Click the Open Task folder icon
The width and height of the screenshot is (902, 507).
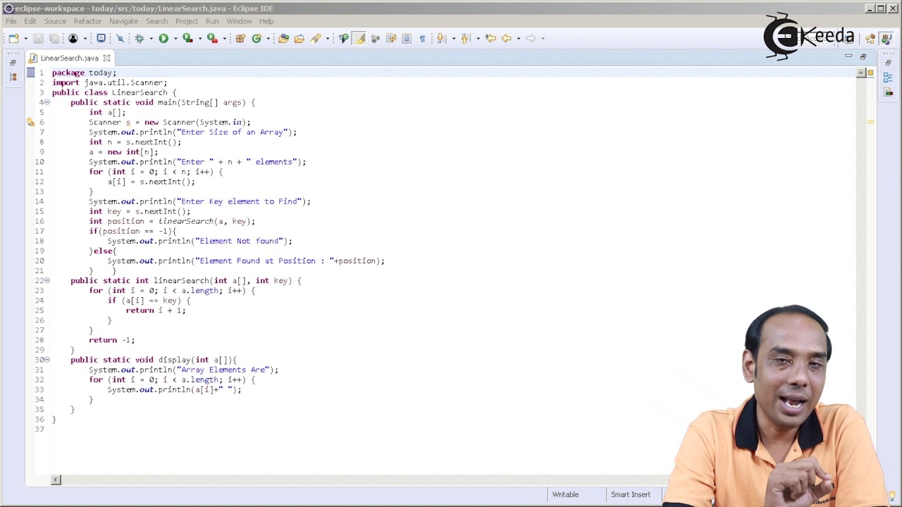(x=299, y=39)
